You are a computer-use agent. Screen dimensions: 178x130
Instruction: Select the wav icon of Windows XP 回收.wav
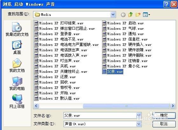36,82
